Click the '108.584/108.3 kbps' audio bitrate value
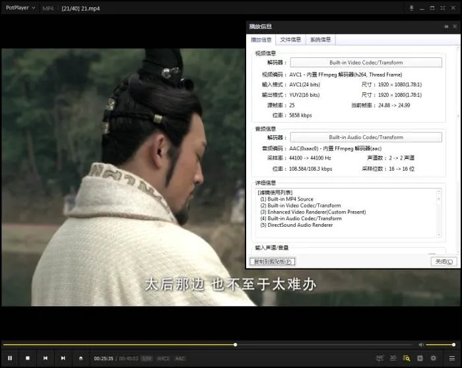462x368 pixels. [x=311, y=169]
